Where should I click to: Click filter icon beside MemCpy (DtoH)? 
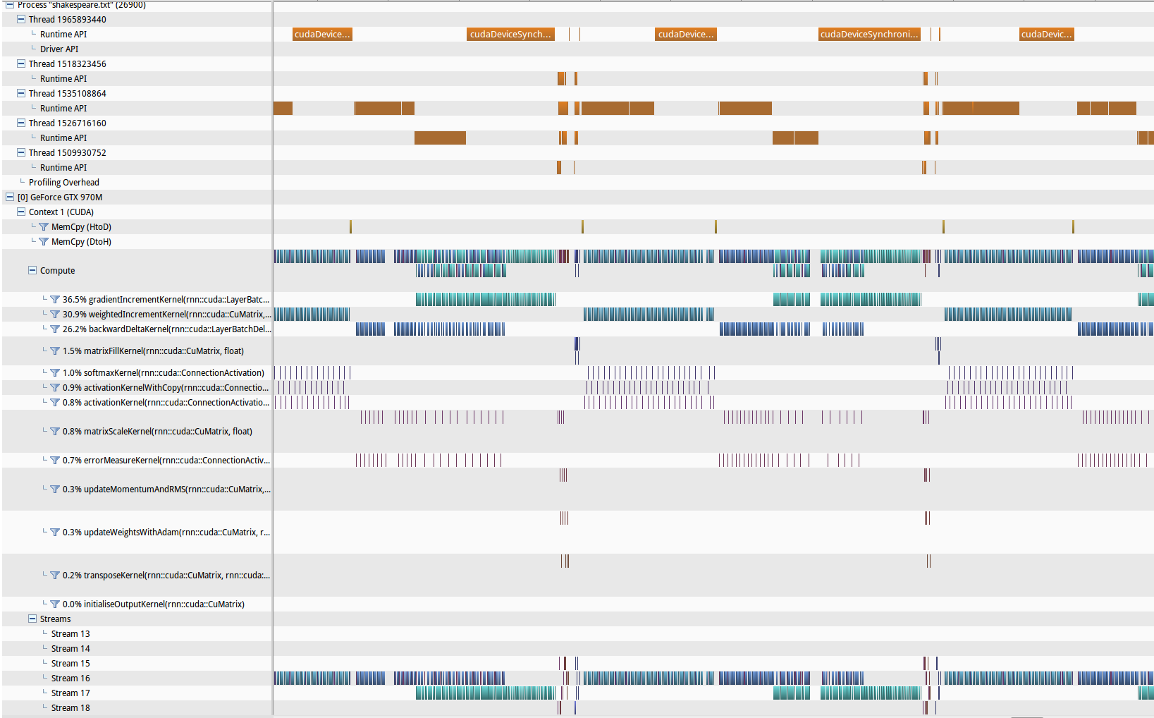(44, 242)
